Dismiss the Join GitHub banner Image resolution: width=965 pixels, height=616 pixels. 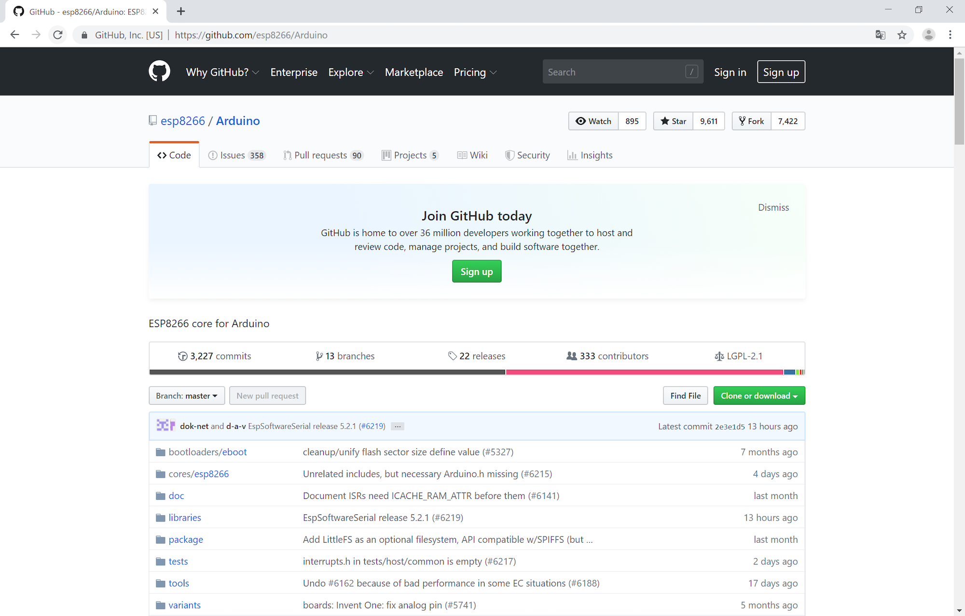click(773, 207)
